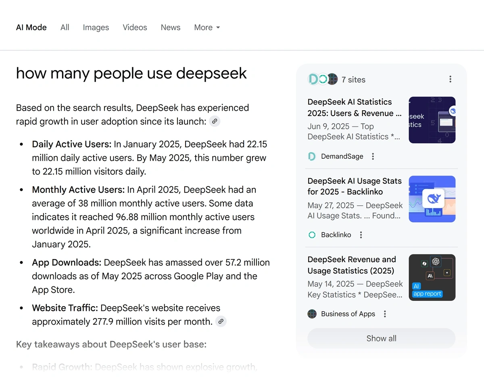Click the Business of Apps source name
484x381 pixels.
pos(348,314)
